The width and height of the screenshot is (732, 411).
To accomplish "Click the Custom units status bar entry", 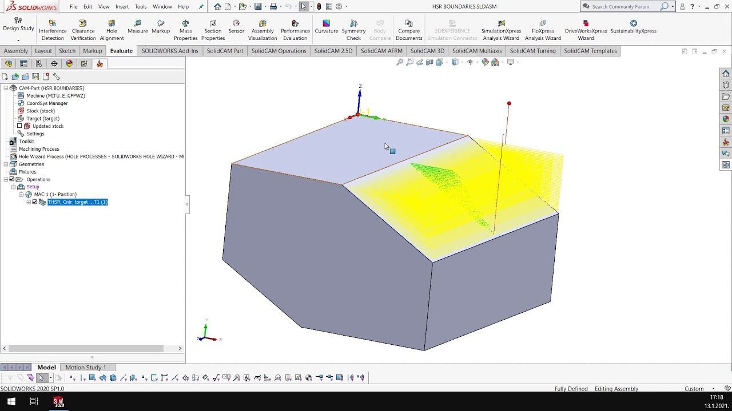I will 694,389.
